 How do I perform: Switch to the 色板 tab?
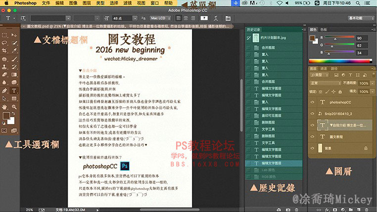coord(324,30)
